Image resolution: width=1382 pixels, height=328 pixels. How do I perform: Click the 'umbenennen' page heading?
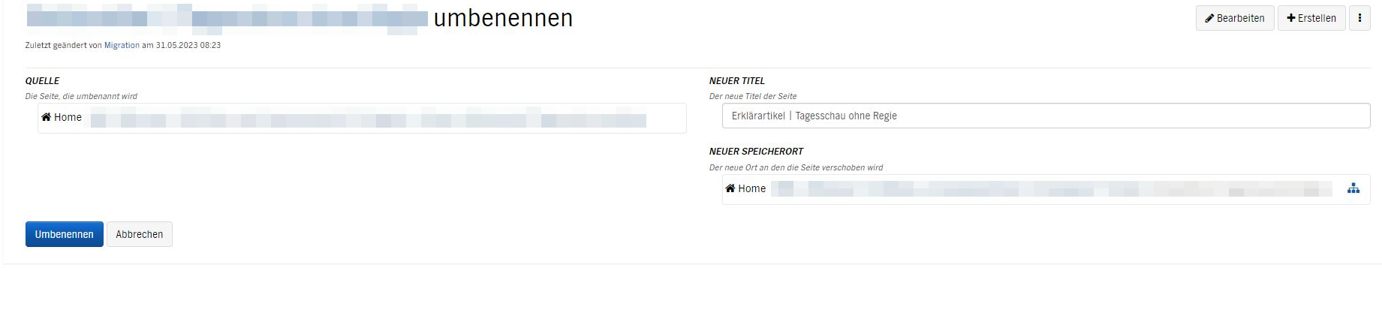pos(503,18)
